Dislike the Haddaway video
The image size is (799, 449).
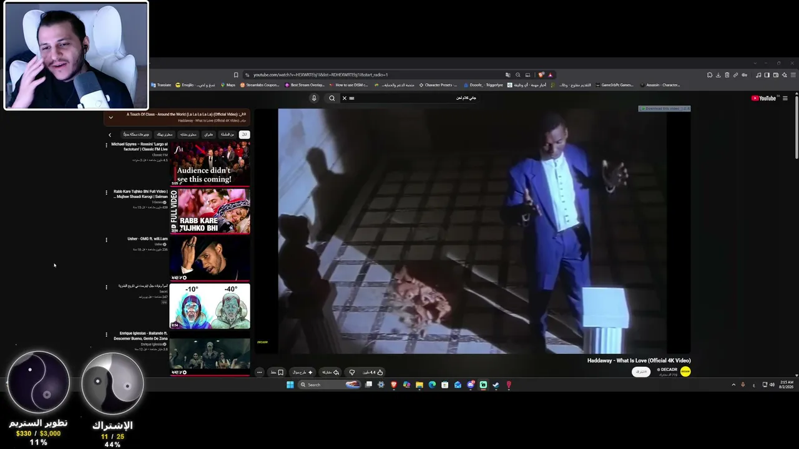point(352,372)
